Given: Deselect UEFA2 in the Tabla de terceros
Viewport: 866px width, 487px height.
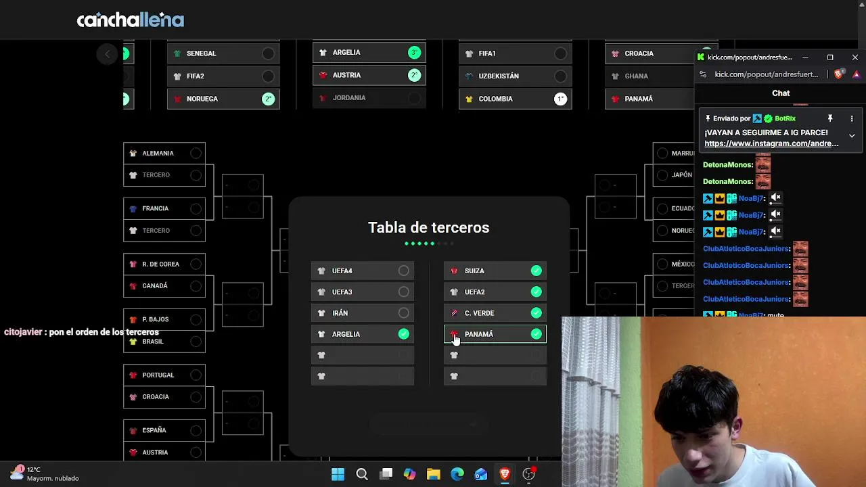Looking at the screenshot, I should 495,292.
